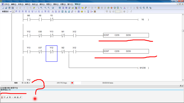Toggle the IME moon half-width button
The image size is (184, 103).
[7, 97]
